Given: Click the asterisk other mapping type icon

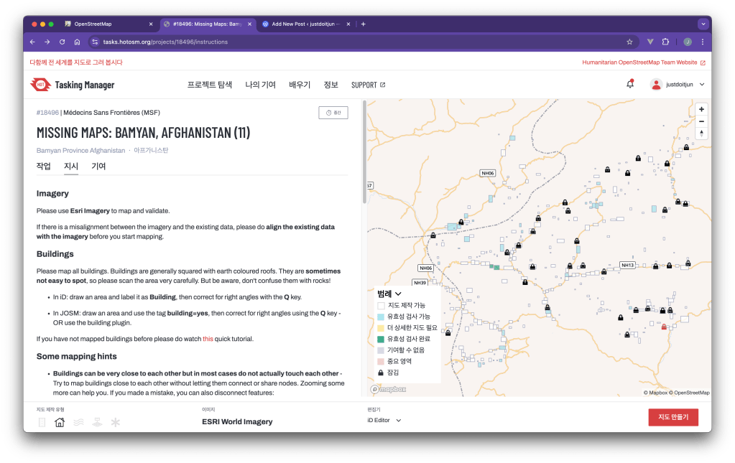Looking at the screenshot, I should (x=115, y=422).
